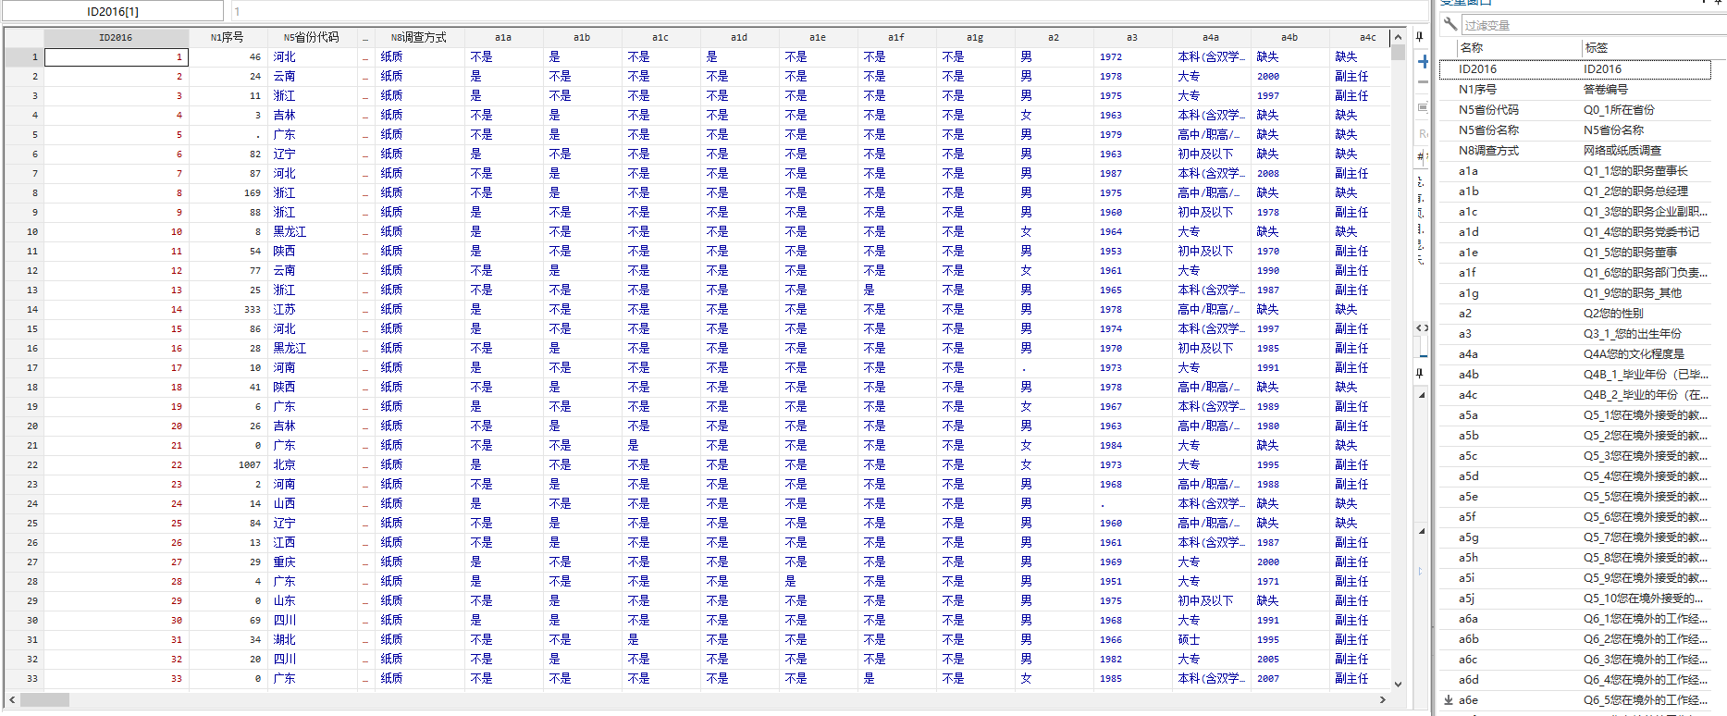This screenshot has height=716, width=1727.
Task: Click the label Q2您的性别 in variables list
Action: tap(1613, 314)
